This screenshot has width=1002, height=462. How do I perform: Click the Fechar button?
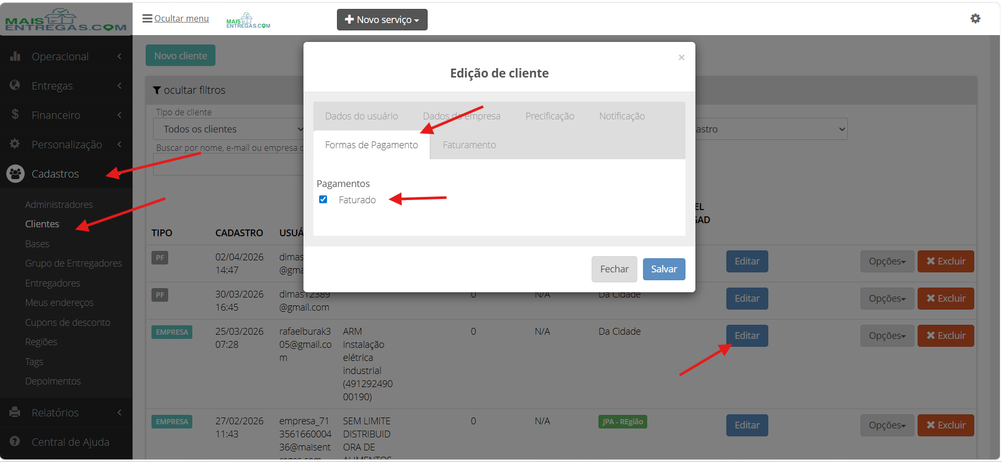click(x=614, y=269)
